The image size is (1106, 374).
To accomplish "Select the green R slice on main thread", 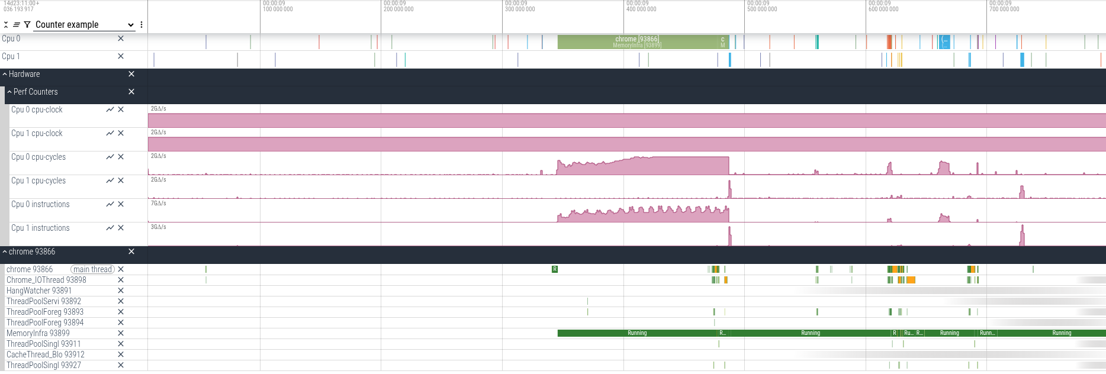I will click(x=555, y=269).
